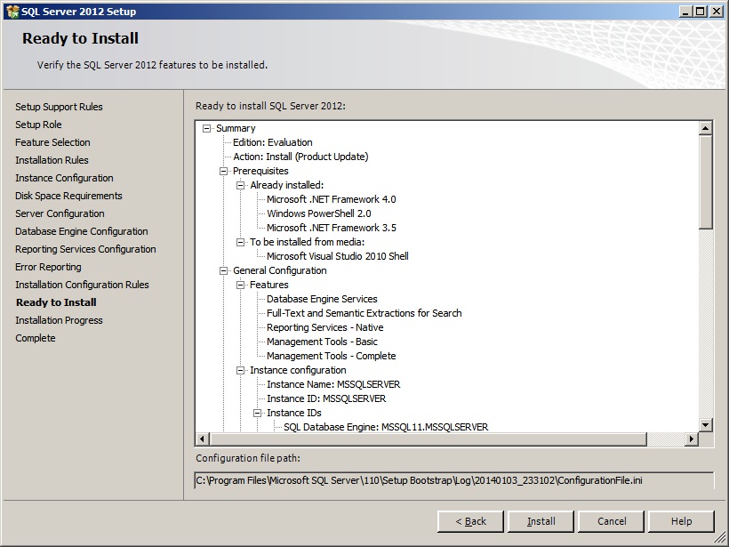The width and height of the screenshot is (729, 547).
Task: Maximize the SQL Server Setup window
Action: click(701, 11)
